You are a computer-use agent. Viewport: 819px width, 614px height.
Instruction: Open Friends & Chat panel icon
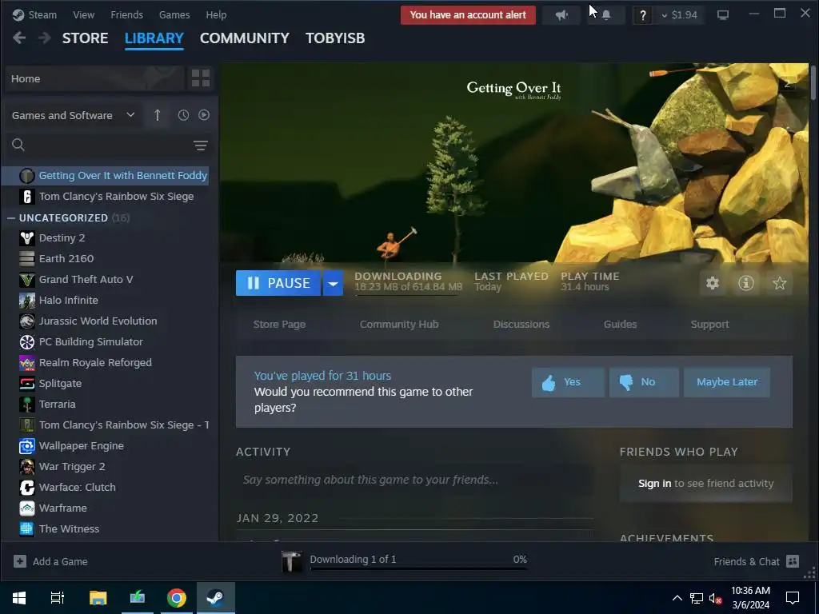(793, 561)
